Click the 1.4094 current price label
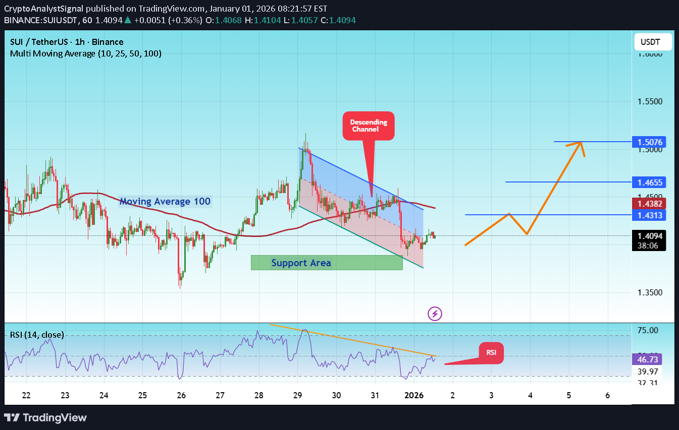The width and height of the screenshot is (679, 430). click(649, 235)
